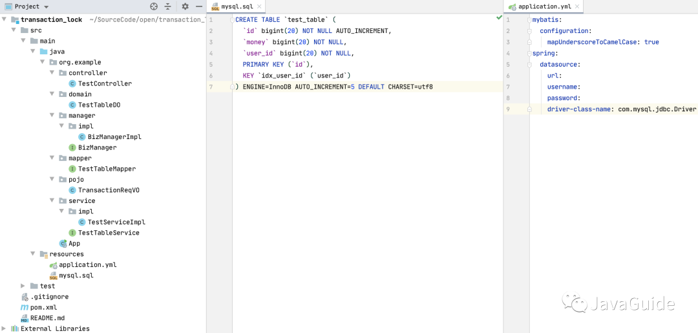
Task: Open the Project view dropdown
Action: tap(47, 7)
